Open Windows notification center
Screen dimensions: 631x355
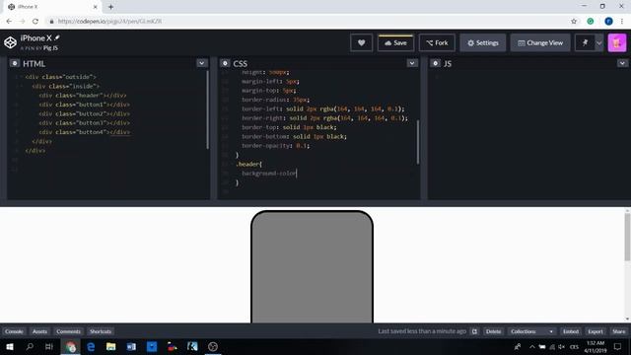click(618, 346)
